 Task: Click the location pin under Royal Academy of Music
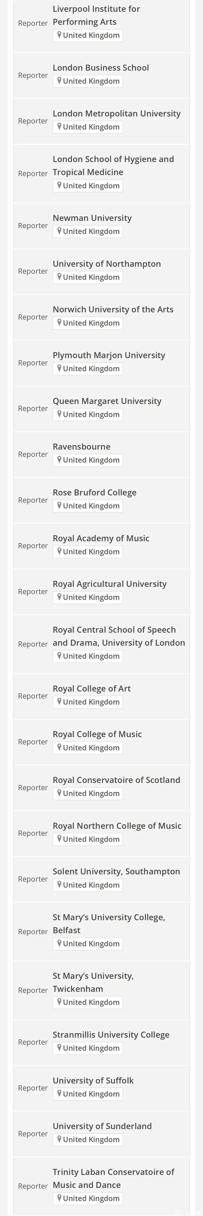click(x=59, y=551)
